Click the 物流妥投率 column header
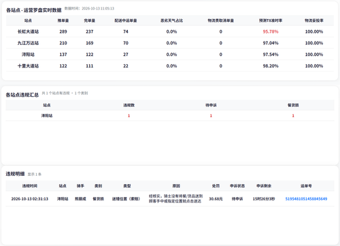 pos(314,20)
